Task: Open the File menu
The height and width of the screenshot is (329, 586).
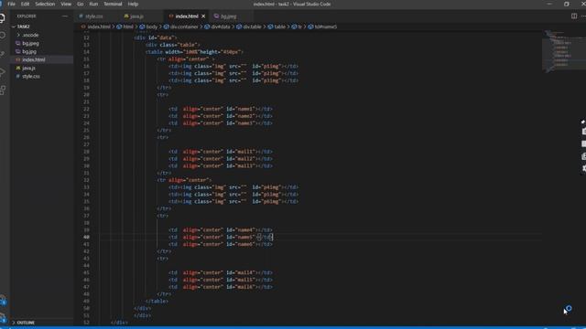Action: click(12, 4)
